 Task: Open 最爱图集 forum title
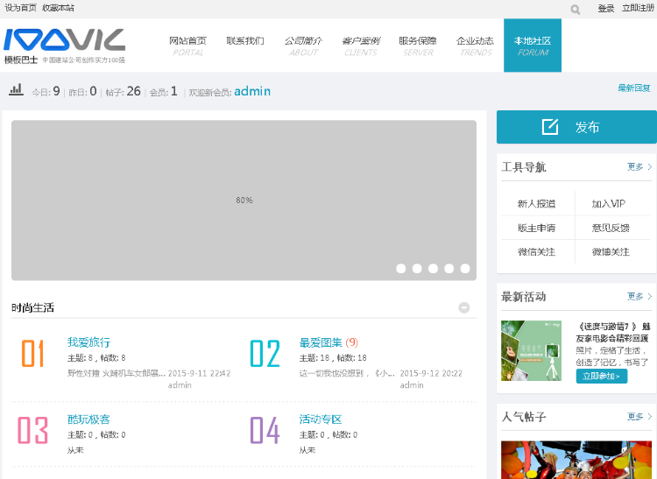[321, 342]
